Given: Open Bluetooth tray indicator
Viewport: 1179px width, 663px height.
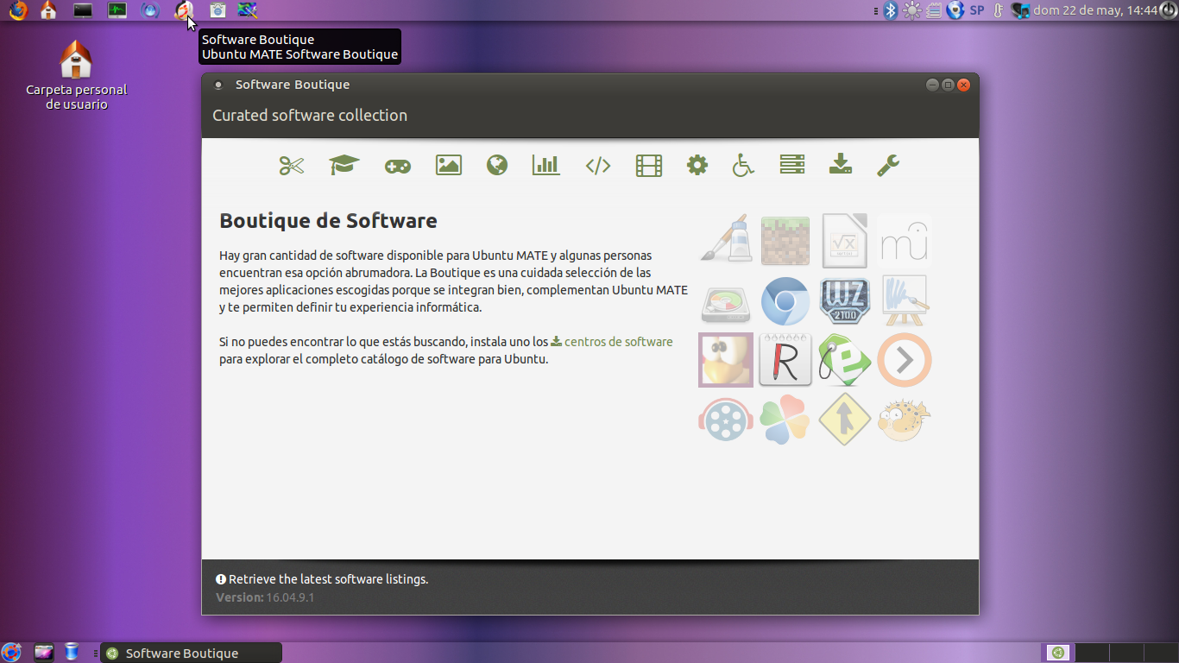Looking at the screenshot, I should 892,10.
